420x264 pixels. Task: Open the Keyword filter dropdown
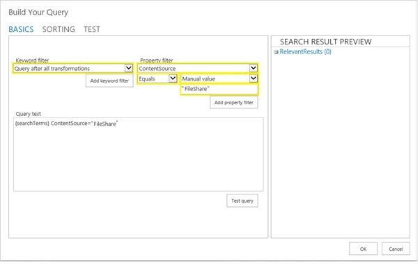pyautogui.click(x=73, y=68)
